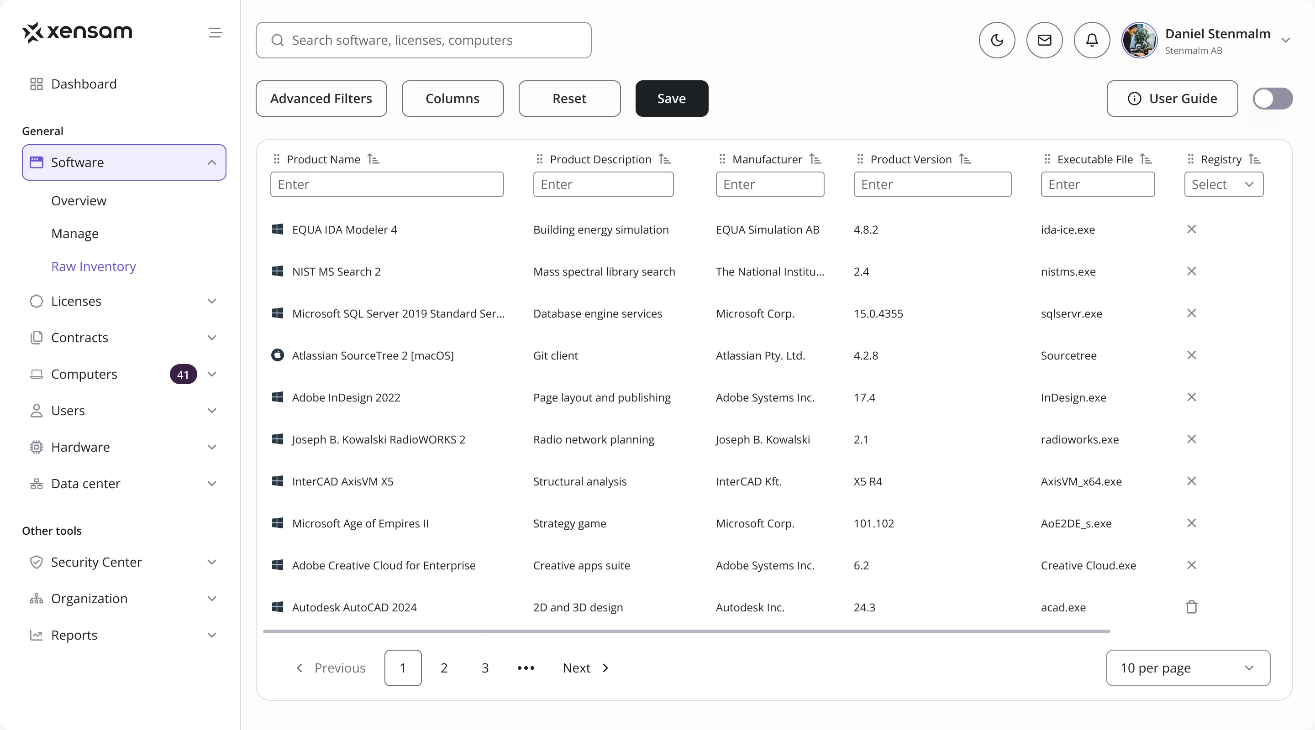Open Advanced Filters
The width and height of the screenshot is (1315, 730).
click(x=321, y=99)
